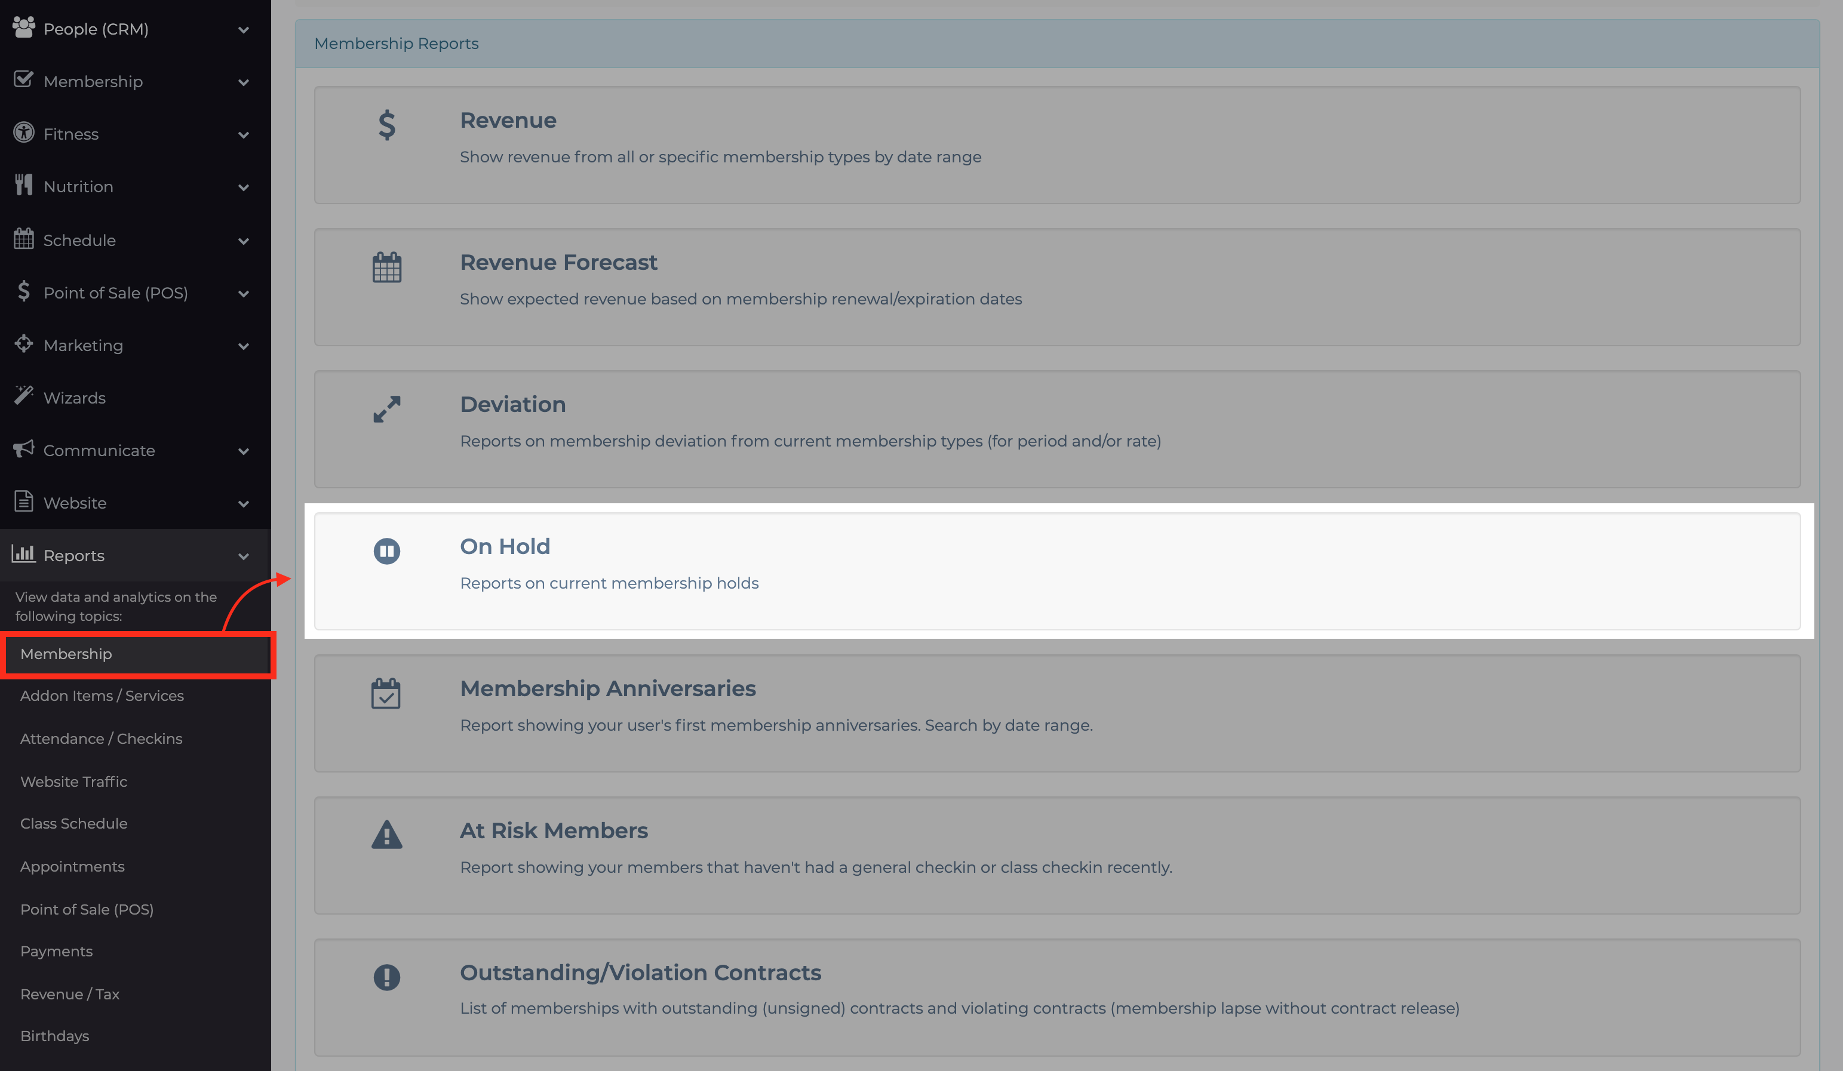The height and width of the screenshot is (1071, 1843).
Task: Click the People (CRM) group icon
Action: coord(23,28)
